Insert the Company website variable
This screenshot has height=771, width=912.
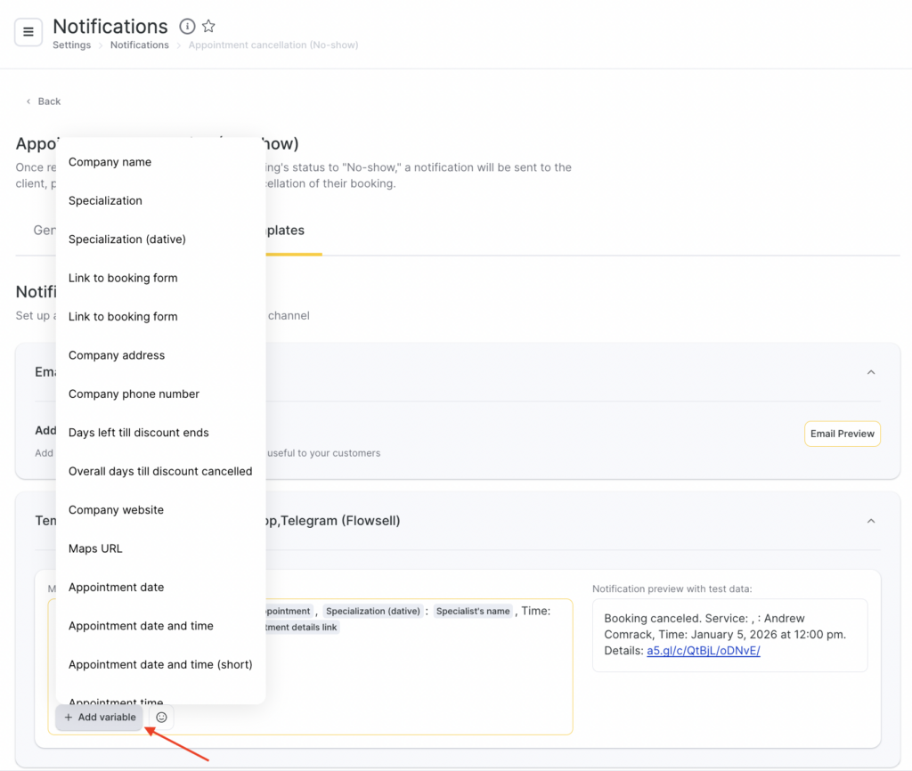(x=116, y=510)
